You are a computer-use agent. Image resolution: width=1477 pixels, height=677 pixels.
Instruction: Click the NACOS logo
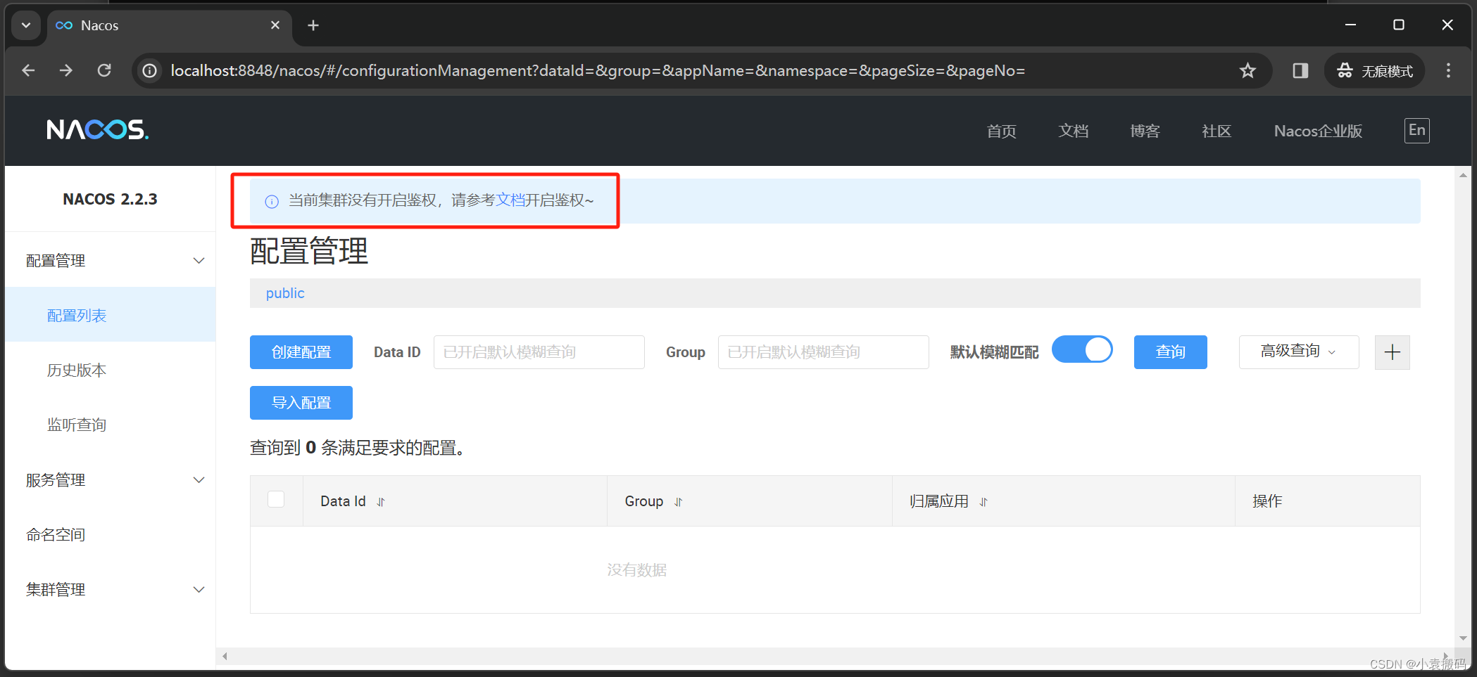coord(97,130)
